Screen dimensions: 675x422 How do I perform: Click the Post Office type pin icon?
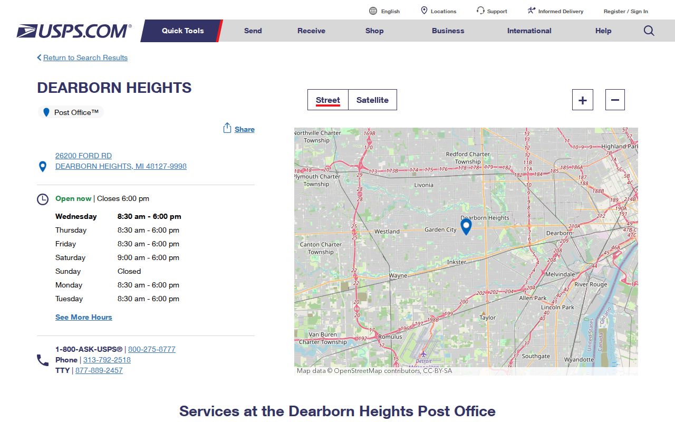pos(46,112)
